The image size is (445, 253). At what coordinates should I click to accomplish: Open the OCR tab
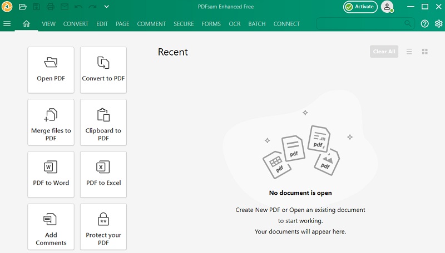234,24
